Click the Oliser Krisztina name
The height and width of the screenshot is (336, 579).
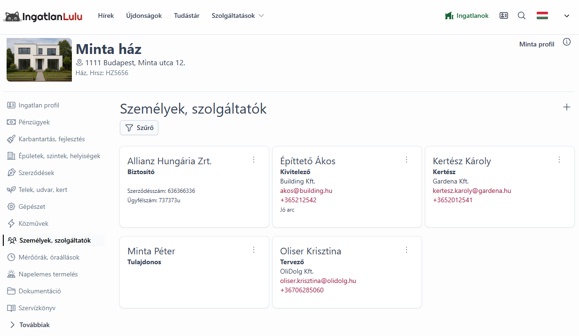[311, 251]
